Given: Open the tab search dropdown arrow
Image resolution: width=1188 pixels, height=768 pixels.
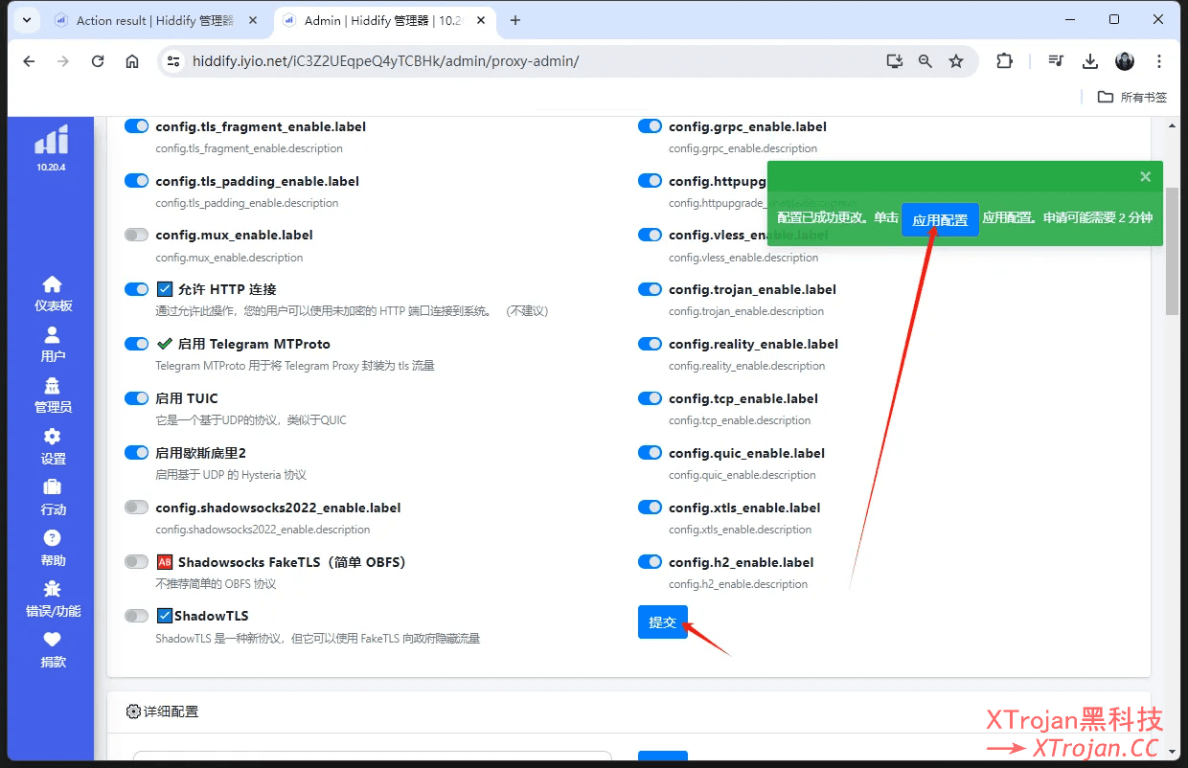Looking at the screenshot, I should [x=25, y=20].
